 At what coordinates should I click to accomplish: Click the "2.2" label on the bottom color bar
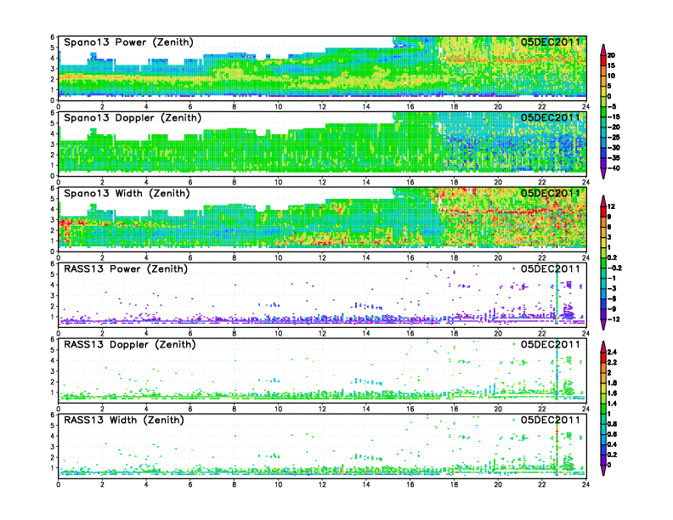(x=612, y=363)
